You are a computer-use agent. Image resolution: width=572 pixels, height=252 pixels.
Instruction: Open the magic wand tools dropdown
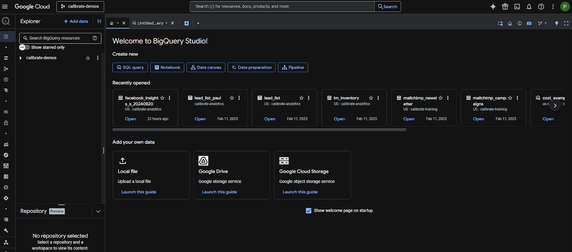point(542,23)
